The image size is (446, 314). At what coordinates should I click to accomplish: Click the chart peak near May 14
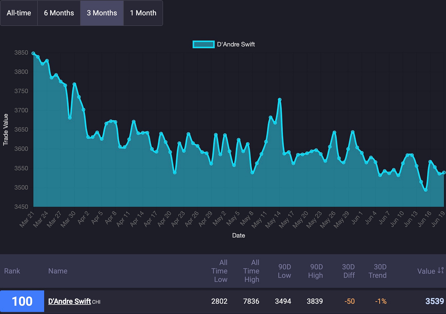pyautogui.click(x=280, y=99)
